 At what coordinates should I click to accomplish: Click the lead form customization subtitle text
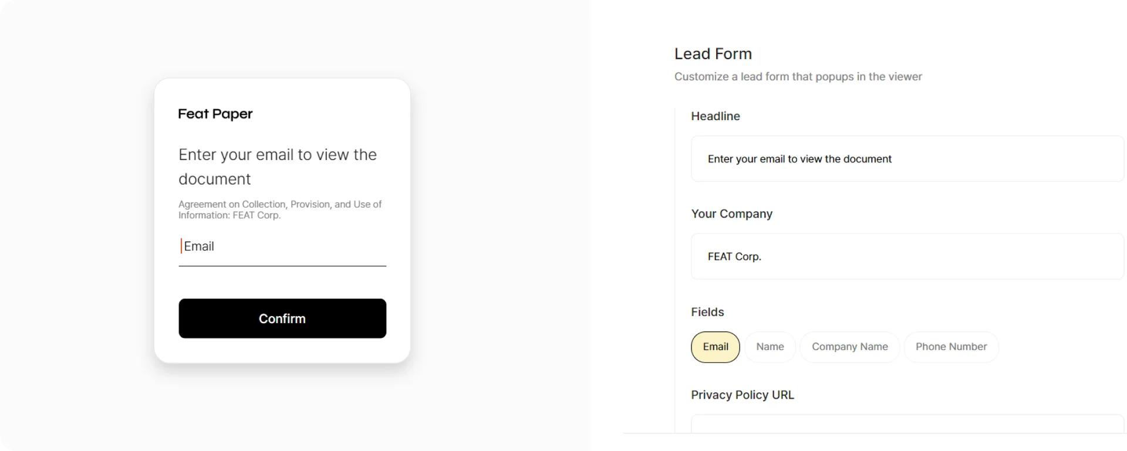(x=798, y=76)
